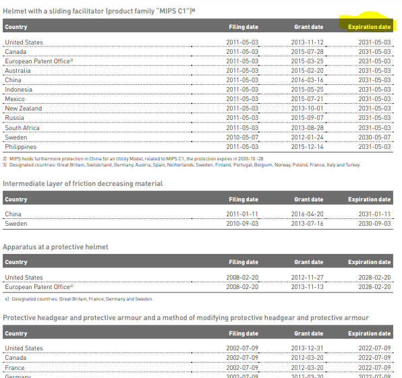The image size is (402, 378).
Task: Click Apparatus at a protective helmet heading
Action: (x=55, y=247)
